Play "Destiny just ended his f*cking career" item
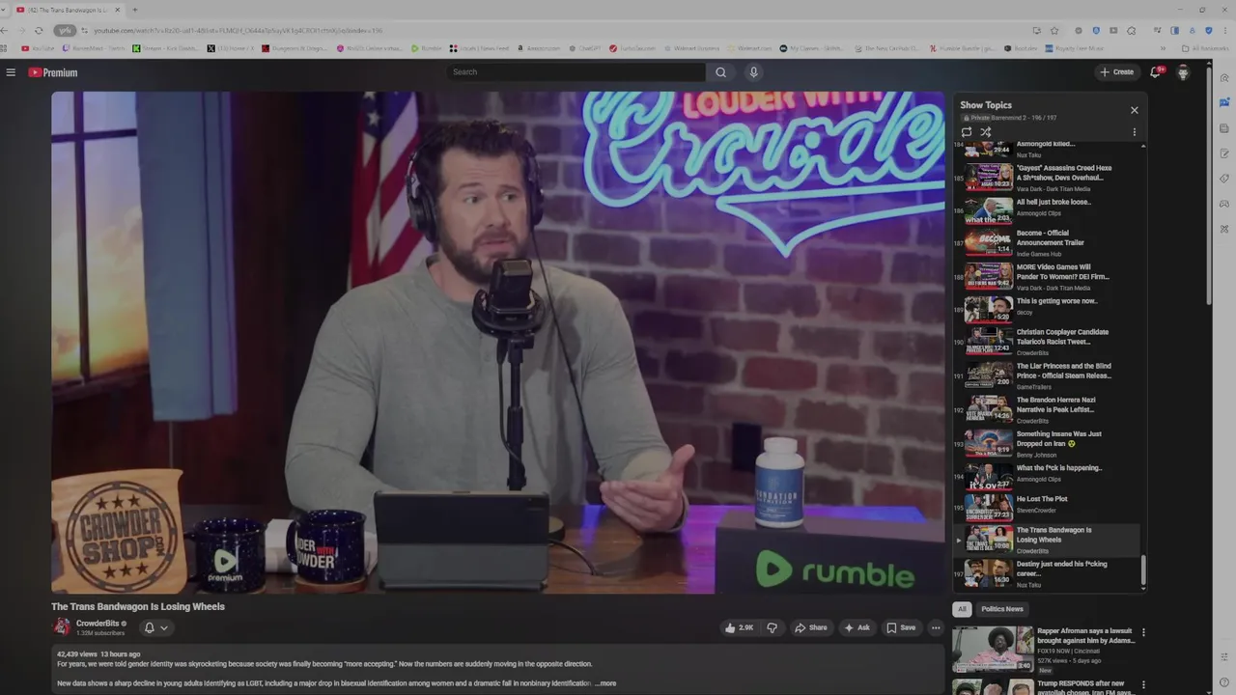Viewport: 1236px width, 695px height. pyautogui.click(x=1048, y=573)
